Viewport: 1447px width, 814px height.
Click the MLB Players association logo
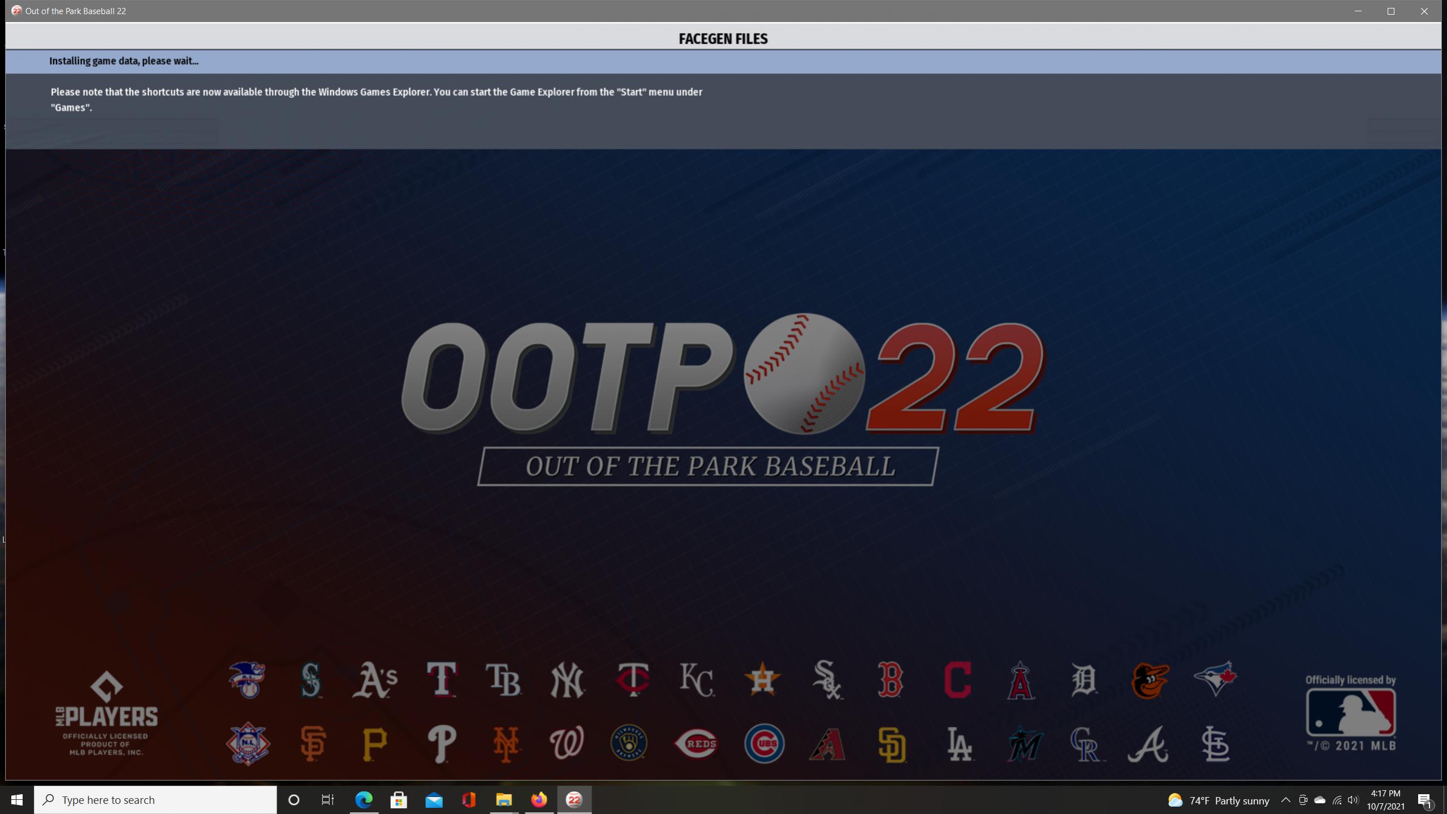106,713
